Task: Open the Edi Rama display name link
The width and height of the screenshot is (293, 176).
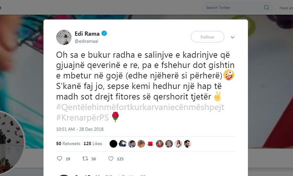Action: pos(87,34)
